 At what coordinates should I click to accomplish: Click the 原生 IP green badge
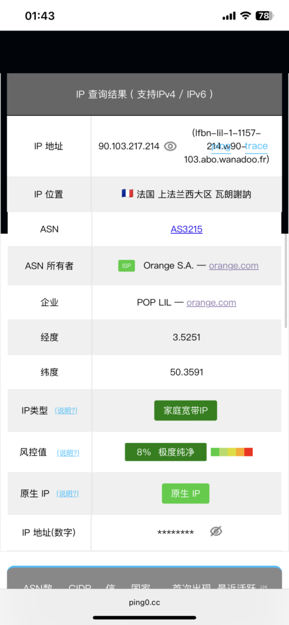point(186,493)
